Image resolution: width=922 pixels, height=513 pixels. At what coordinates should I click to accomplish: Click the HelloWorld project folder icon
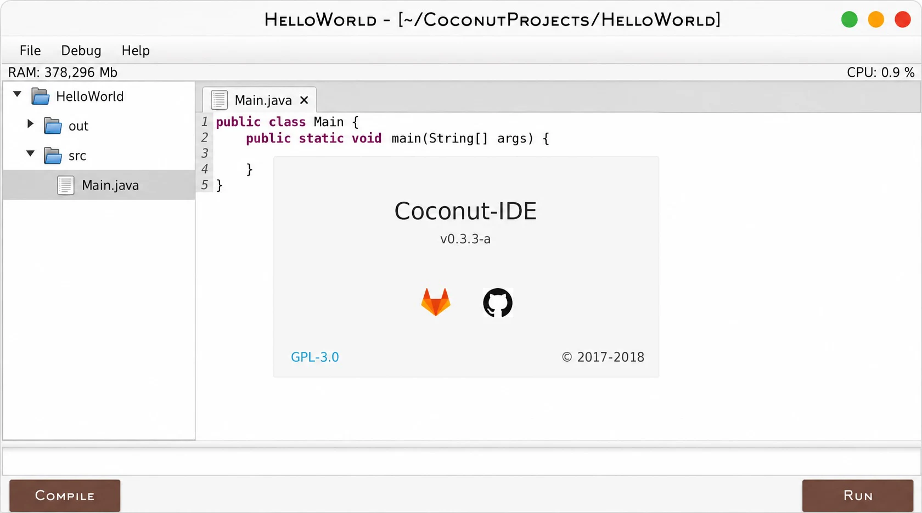41,96
